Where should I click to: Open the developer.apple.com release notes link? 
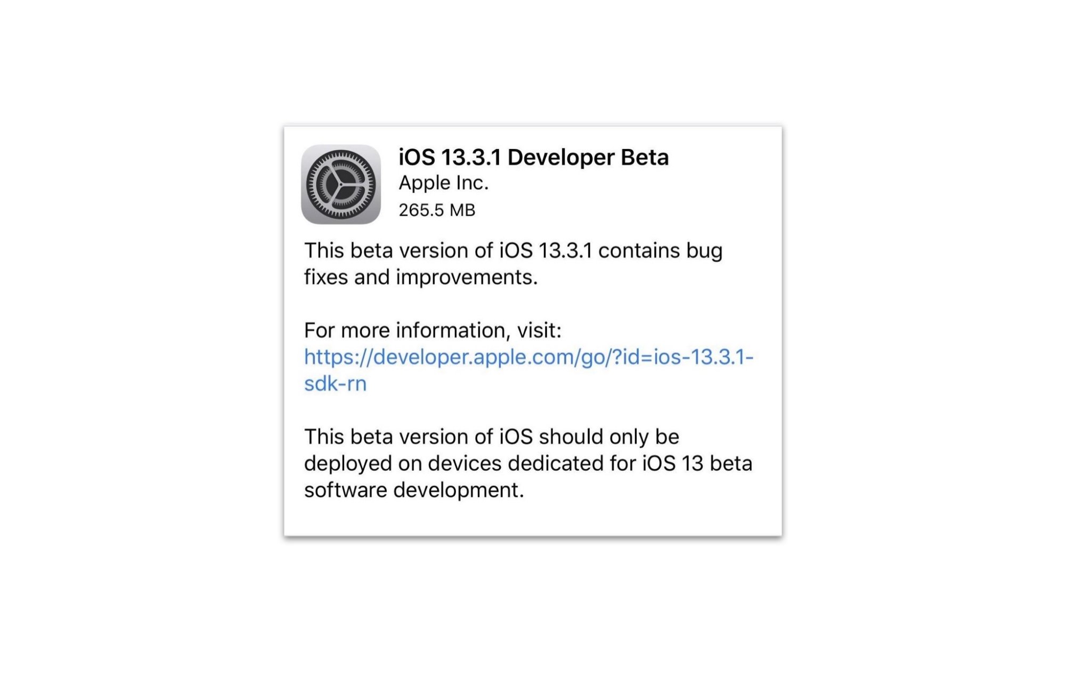pos(528,370)
